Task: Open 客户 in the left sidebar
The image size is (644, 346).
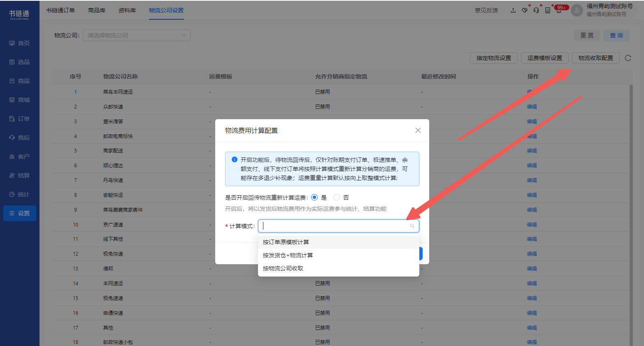Action: 19,157
